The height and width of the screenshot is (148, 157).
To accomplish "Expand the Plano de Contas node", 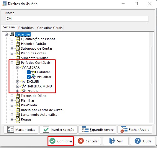I will (12, 53).
